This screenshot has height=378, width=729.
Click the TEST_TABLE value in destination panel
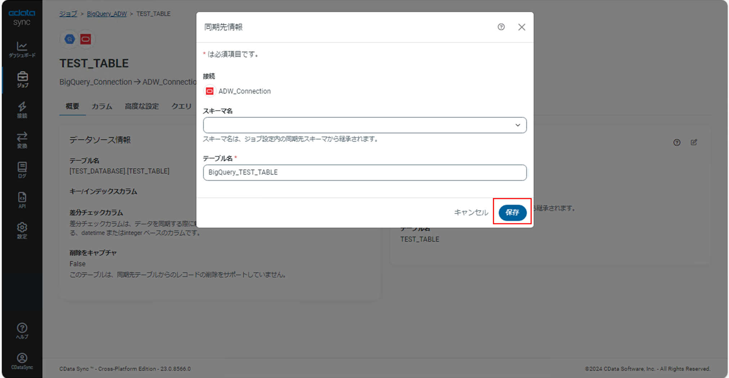click(420, 239)
